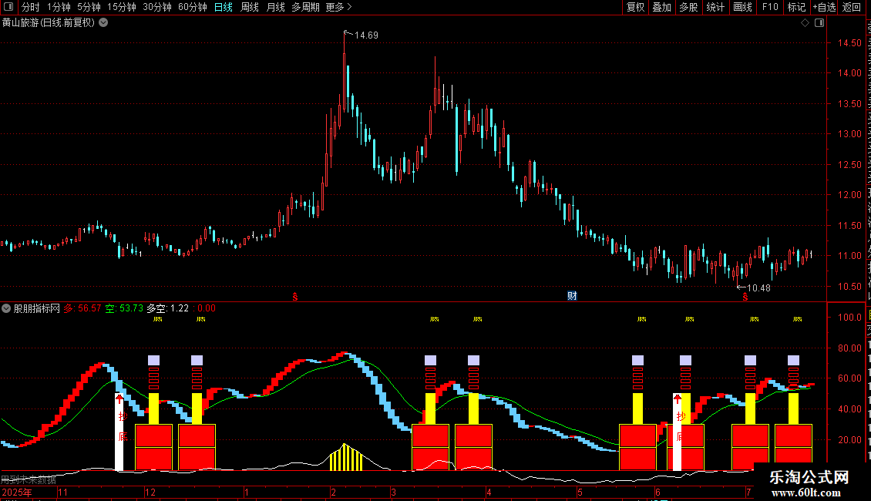Add stock via +自选 button

click(x=824, y=7)
